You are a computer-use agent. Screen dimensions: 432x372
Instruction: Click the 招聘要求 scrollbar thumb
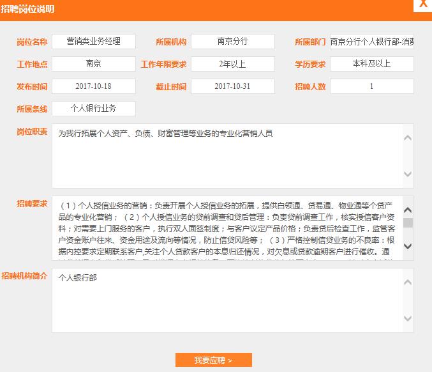[408, 222]
